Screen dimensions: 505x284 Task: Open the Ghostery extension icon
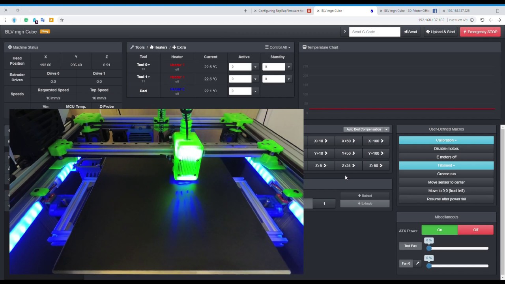pyautogui.click(x=35, y=20)
